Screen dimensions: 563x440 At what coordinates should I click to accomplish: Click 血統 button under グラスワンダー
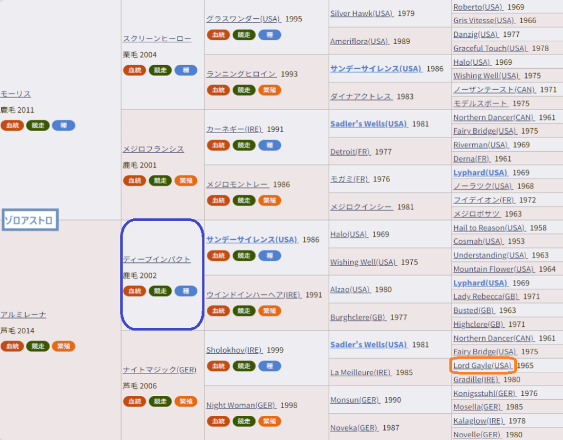(218, 35)
